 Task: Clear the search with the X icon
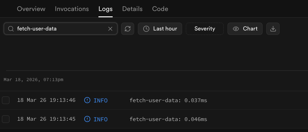pyautogui.click(x=110, y=29)
